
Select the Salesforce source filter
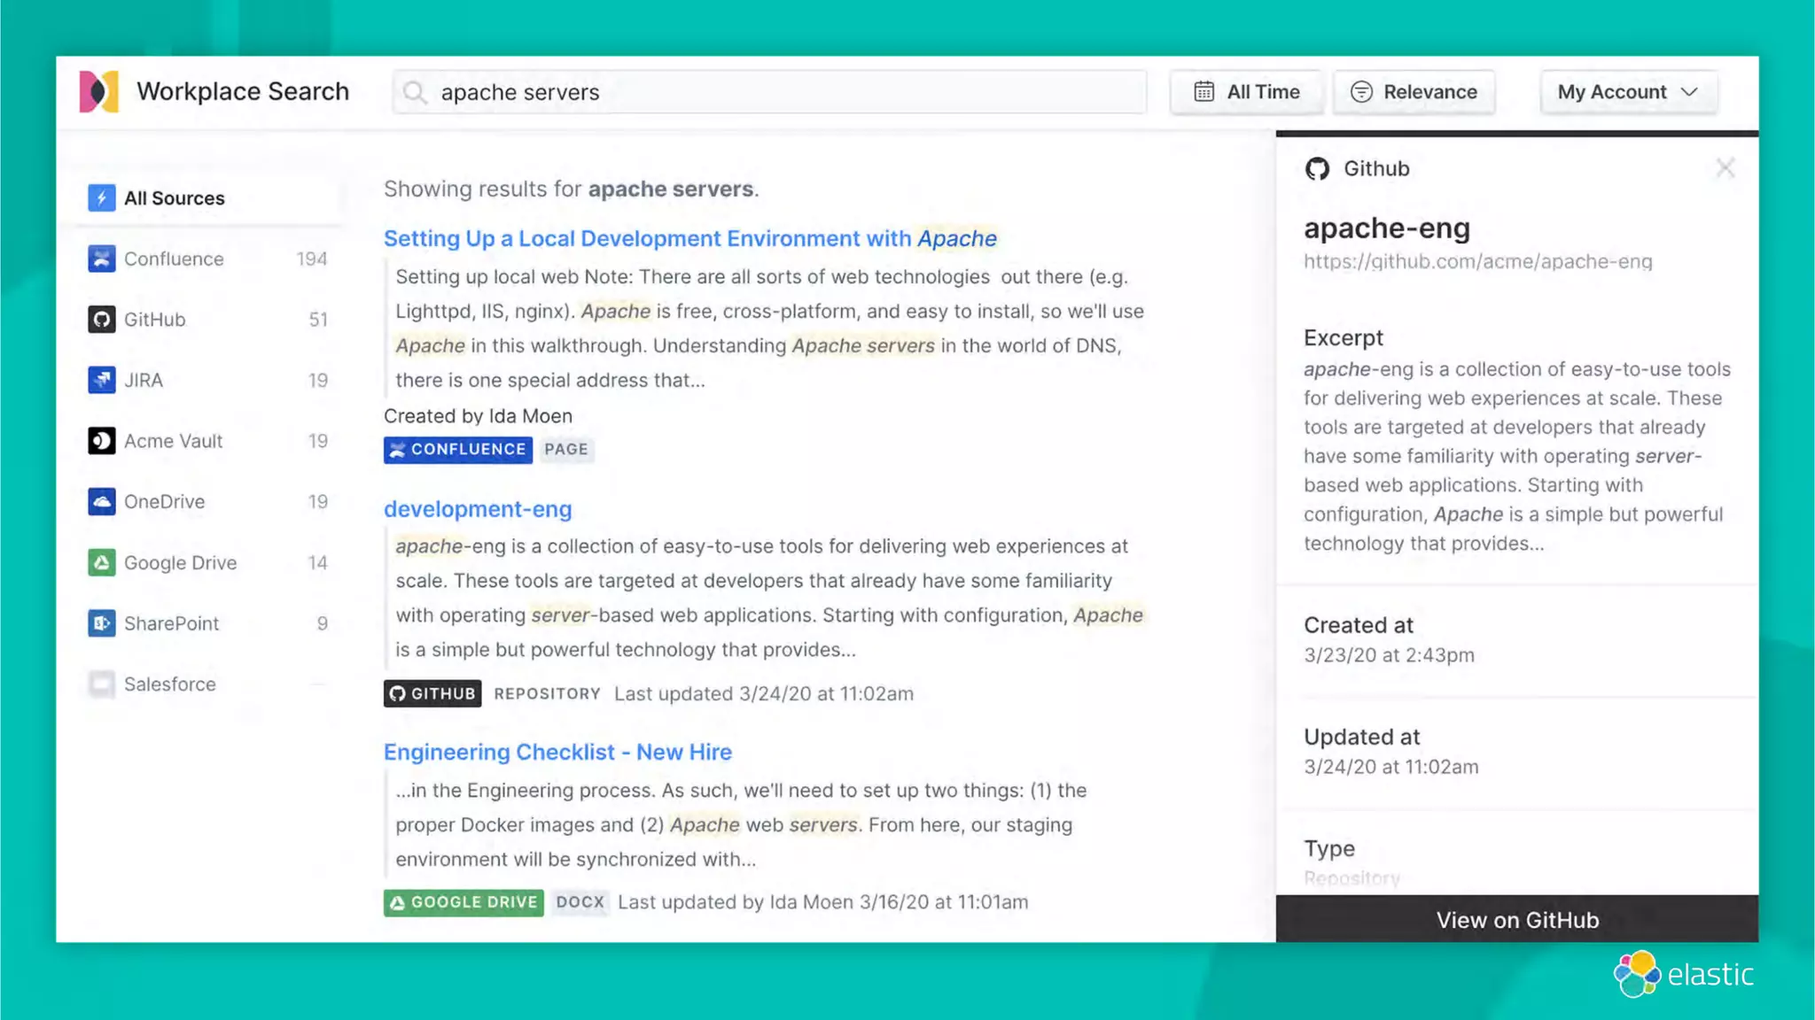pyautogui.click(x=169, y=684)
